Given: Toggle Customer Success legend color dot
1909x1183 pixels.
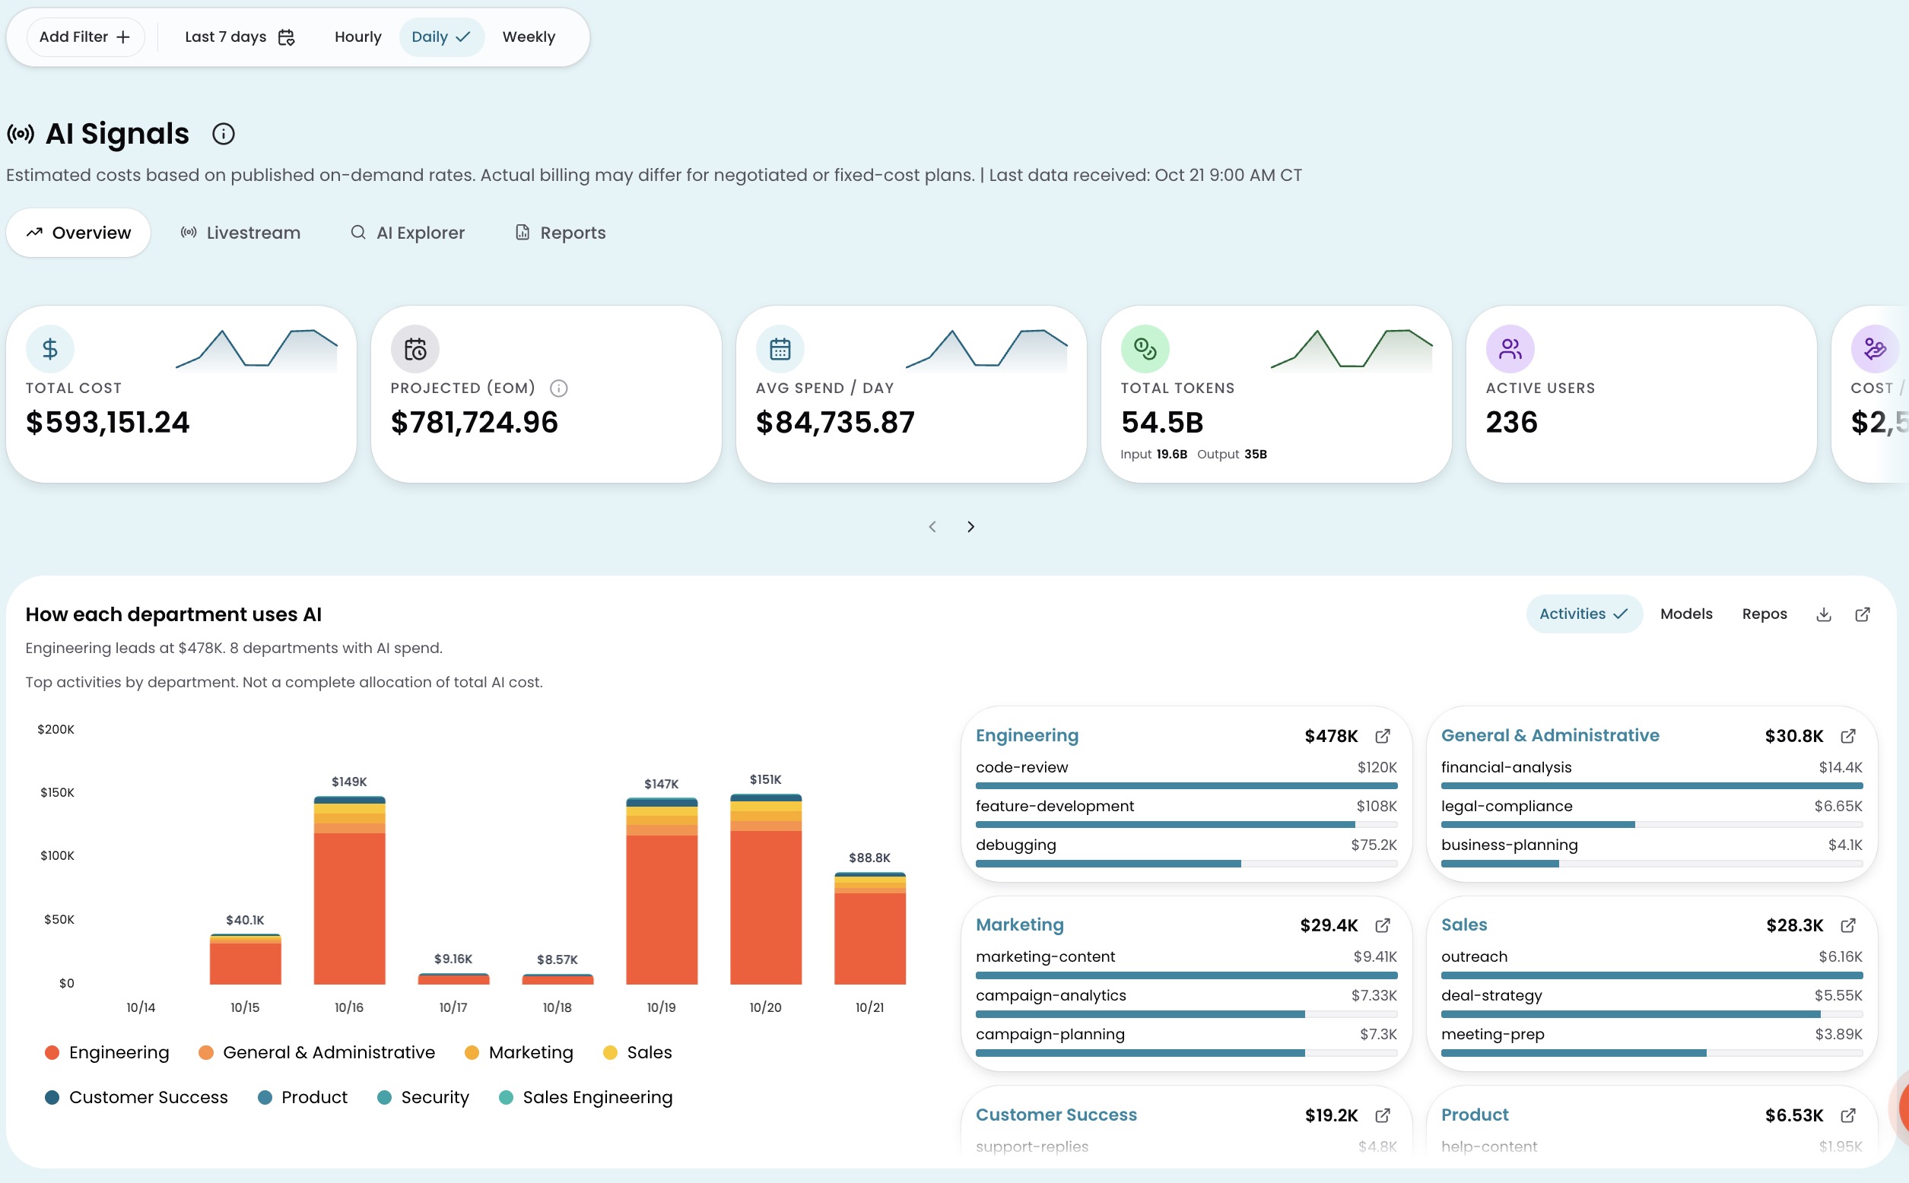Looking at the screenshot, I should (52, 1097).
